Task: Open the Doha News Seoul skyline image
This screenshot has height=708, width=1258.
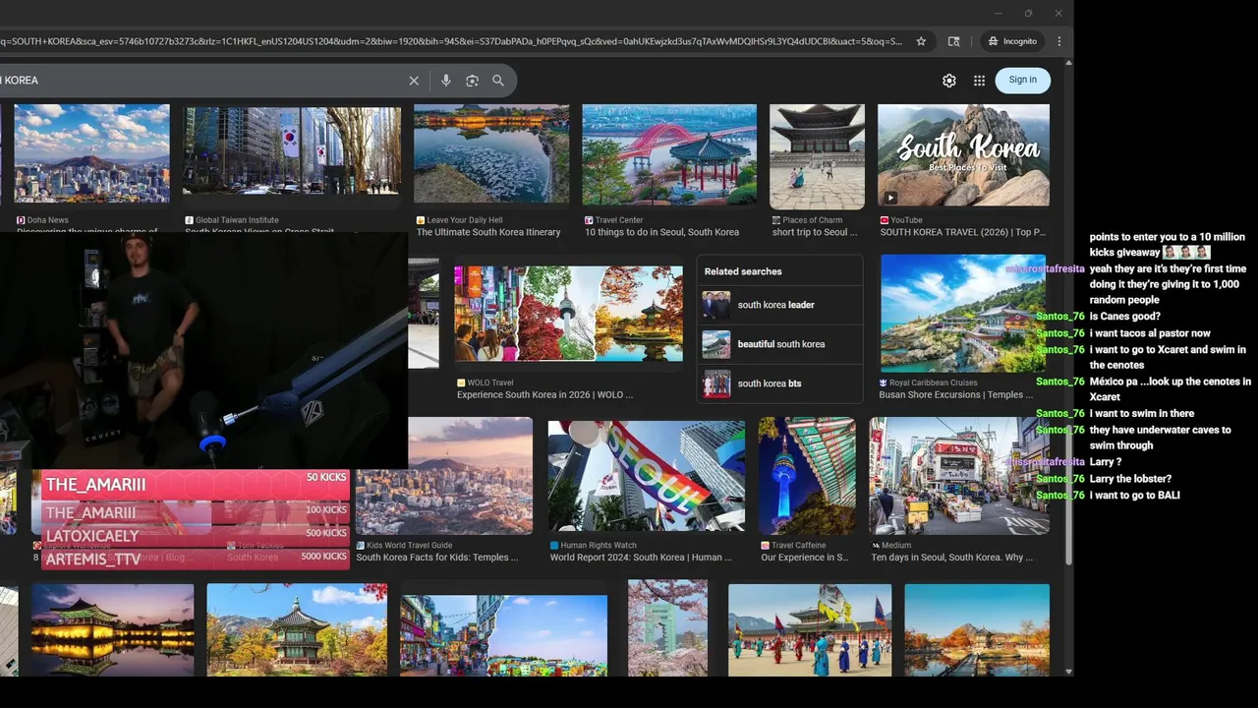Action: pos(92,153)
